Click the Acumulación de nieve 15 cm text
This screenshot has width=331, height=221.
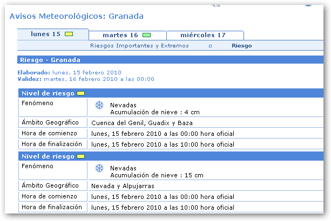tap(157, 175)
